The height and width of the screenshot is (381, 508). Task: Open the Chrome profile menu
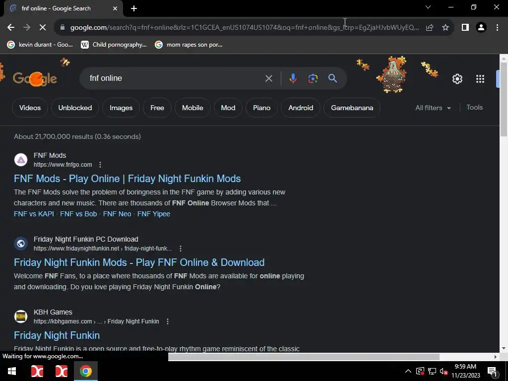click(481, 28)
